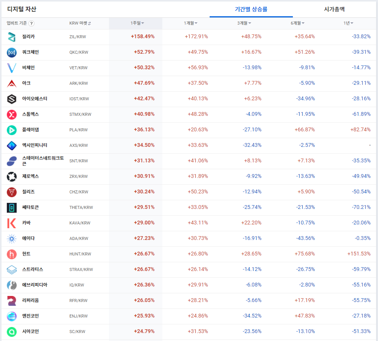
Task: Toggle the KRW 마켓 market switcher
Action: point(80,23)
